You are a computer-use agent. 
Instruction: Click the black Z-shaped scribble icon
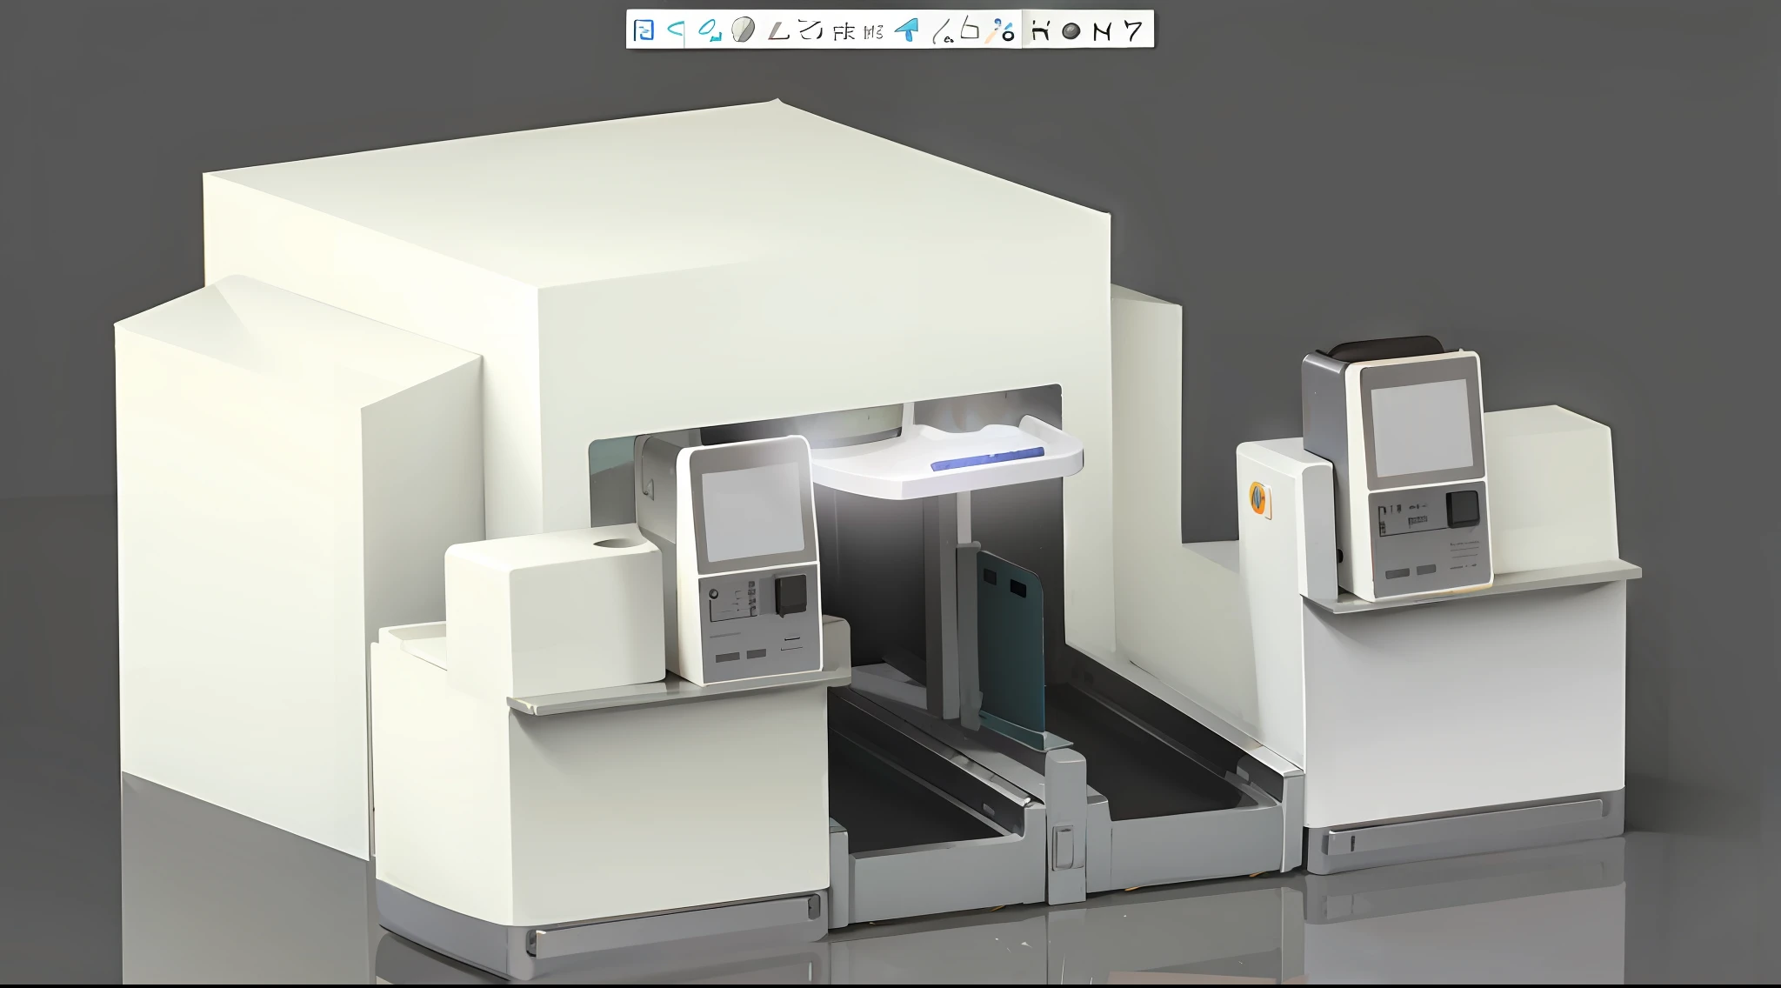(x=810, y=30)
